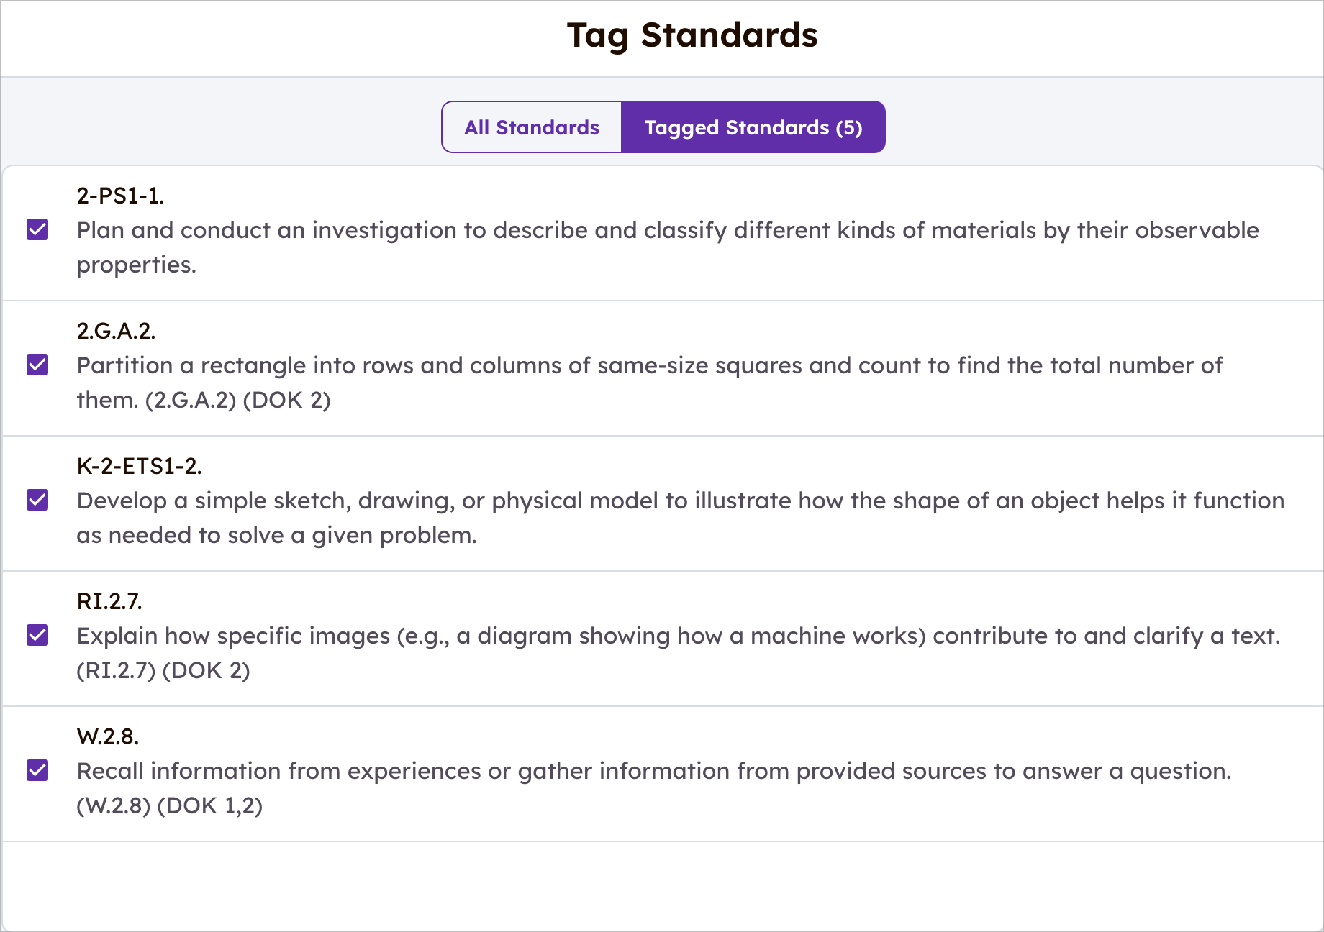Click the K-2-ETS1-2 standard label
1324x932 pixels.
point(140,465)
